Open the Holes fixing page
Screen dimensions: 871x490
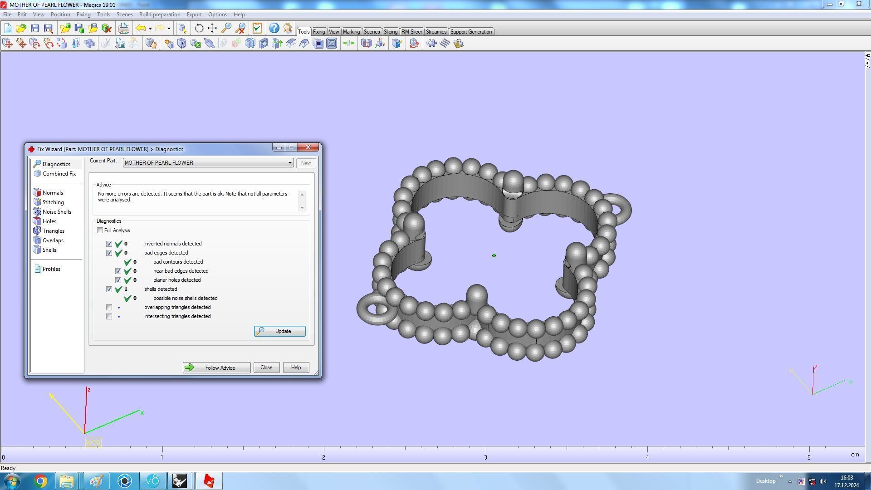click(49, 221)
